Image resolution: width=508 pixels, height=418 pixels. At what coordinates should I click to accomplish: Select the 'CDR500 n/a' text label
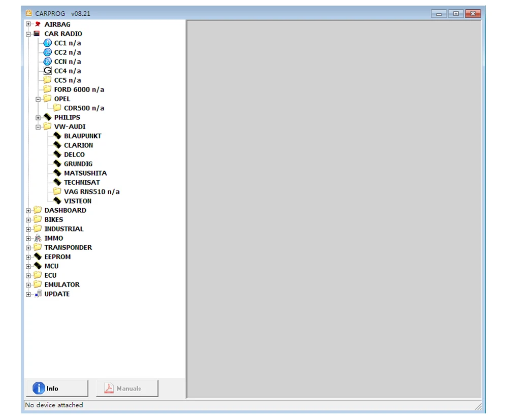tap(84, 108)
